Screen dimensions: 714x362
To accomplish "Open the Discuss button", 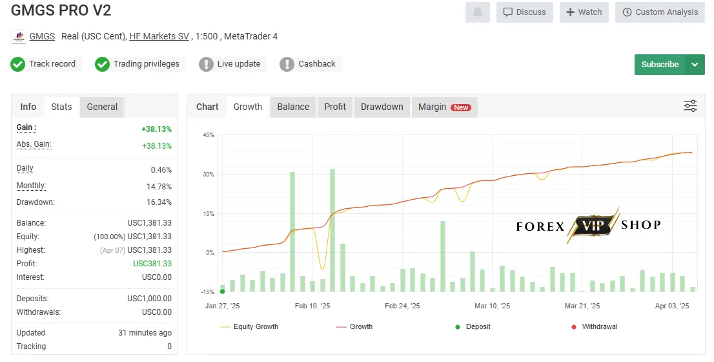I will tap(525, 12).
